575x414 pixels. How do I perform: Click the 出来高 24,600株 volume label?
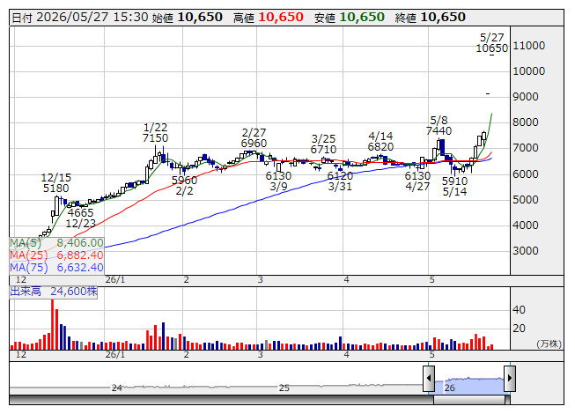click(x=54, y=292)
